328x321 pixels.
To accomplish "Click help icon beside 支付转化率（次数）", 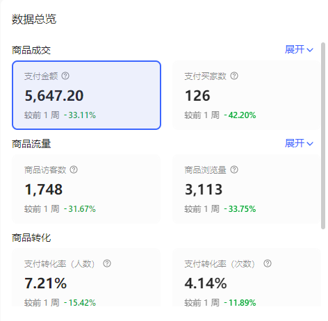I will 268,263.
